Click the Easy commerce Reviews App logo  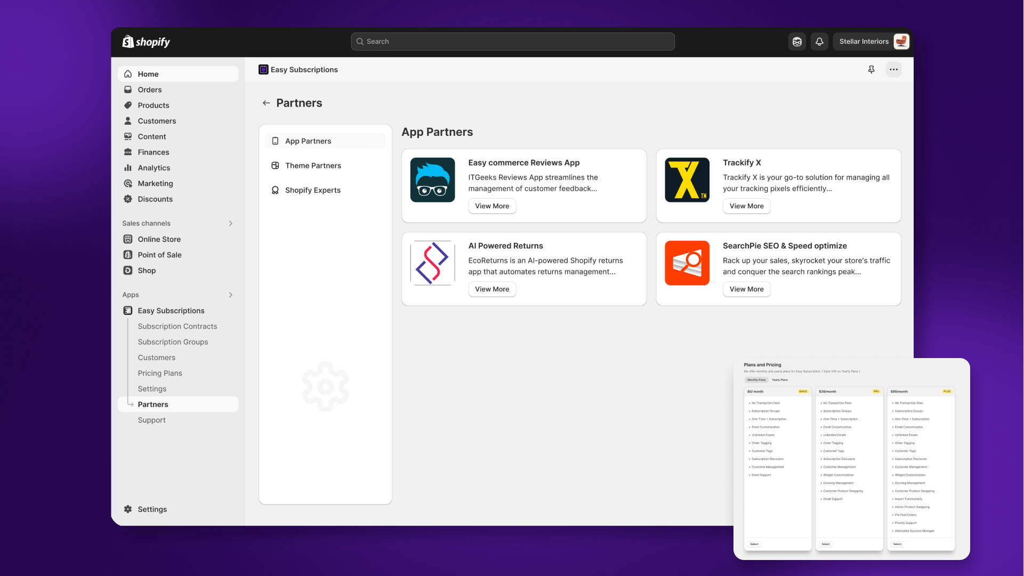[432, 180]
